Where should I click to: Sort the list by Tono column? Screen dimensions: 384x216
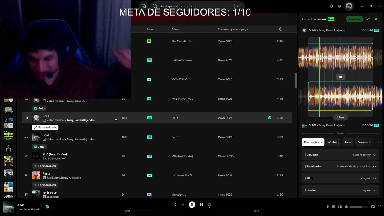(150, 29)
